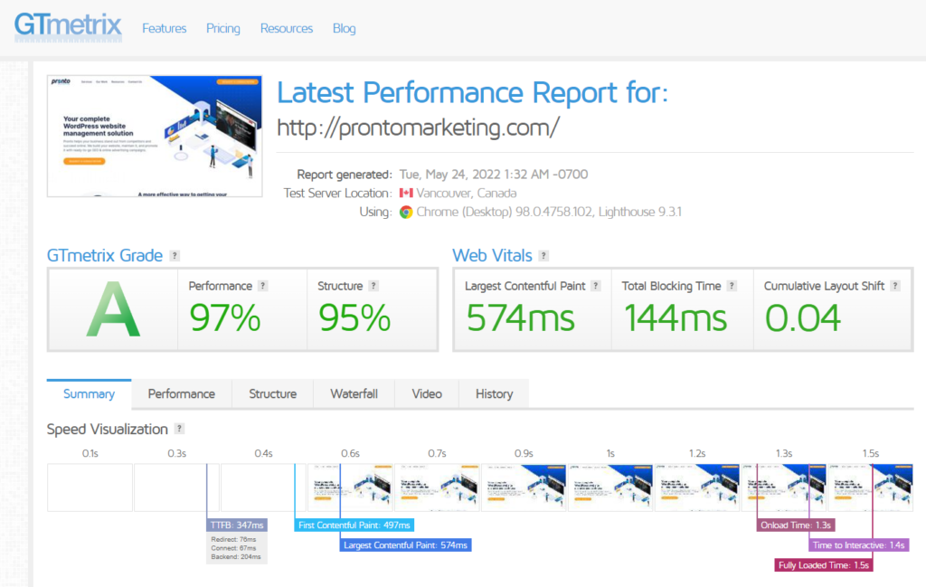This screenshot has height=587, width=926.
Task: Click the Redirect: 76ms detail
Action: 233,539
